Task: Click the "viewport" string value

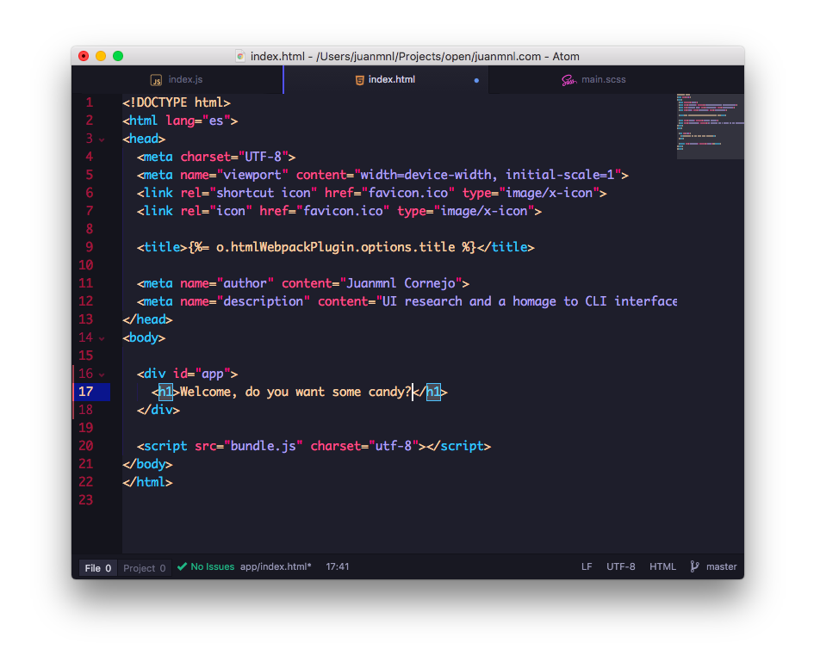Action: (252, 175)
